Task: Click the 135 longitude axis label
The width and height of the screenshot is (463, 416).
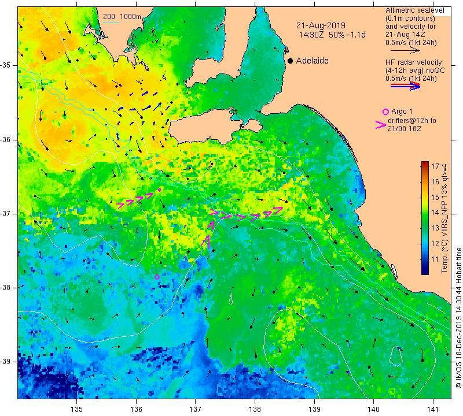Action: [77, 410]
